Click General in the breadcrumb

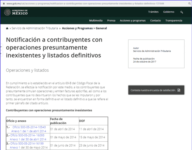[101, 28]
